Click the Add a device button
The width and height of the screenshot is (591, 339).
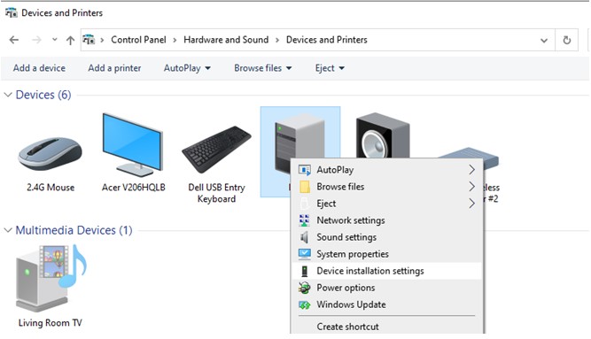(39, 68)
